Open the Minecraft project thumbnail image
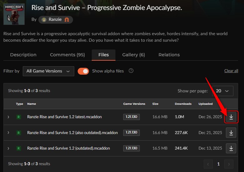The image size is (244, 172). (x=14, y=14)
